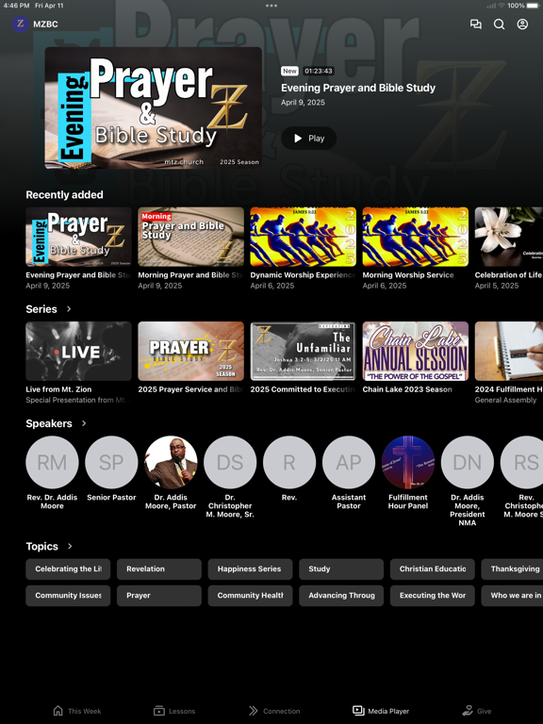543x724 pixels.
Task: Select speaker R Rev. avatar
Action: [289, 462]
